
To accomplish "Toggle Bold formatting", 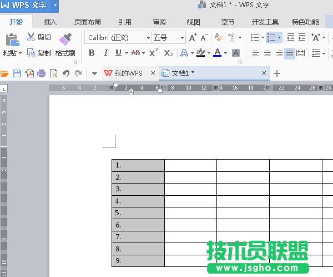I will (x=92, y=53).
